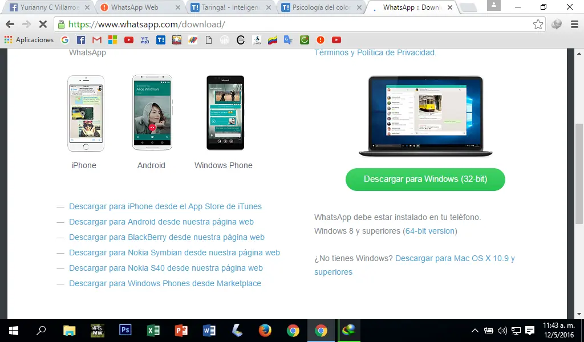This screenshot has width=584, height=342.
Task: Click the scrollbar down arrow
Action: [x=579, y=314]
